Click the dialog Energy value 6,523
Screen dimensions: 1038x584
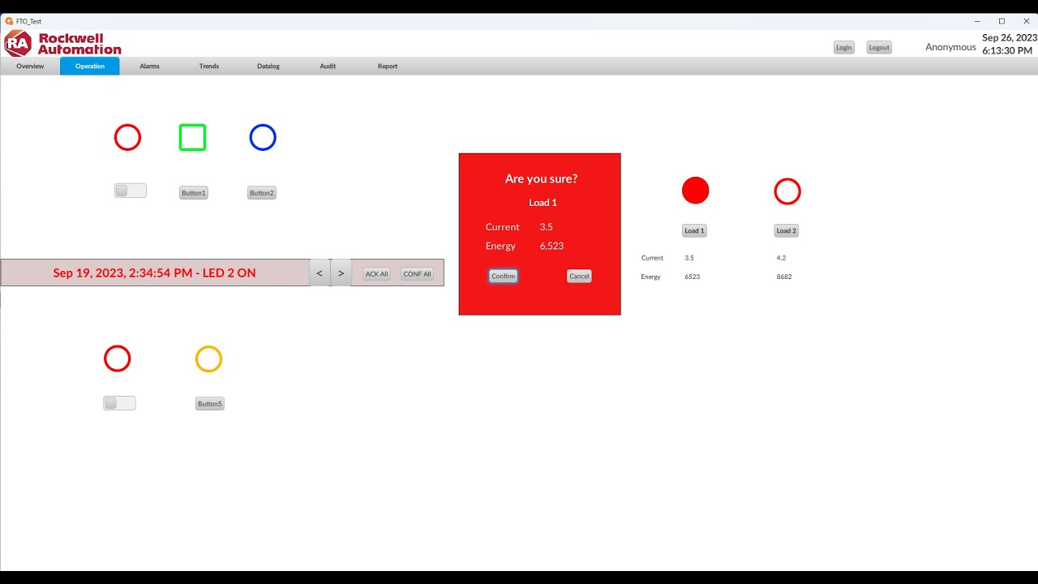pos(551,246)
